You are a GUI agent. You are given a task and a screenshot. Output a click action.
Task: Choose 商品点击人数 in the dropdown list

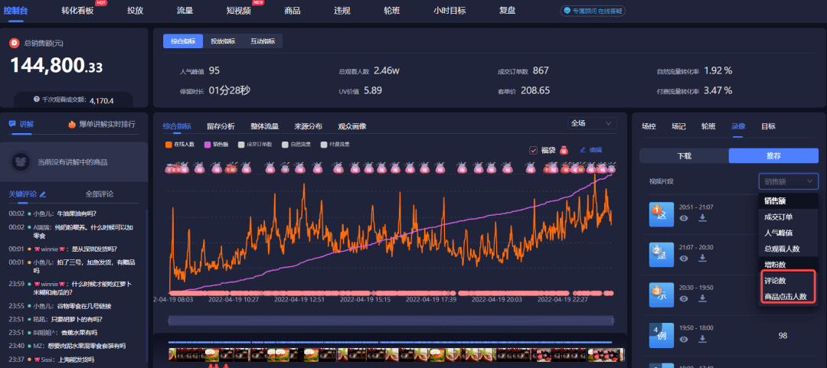[x=789, y=296]
